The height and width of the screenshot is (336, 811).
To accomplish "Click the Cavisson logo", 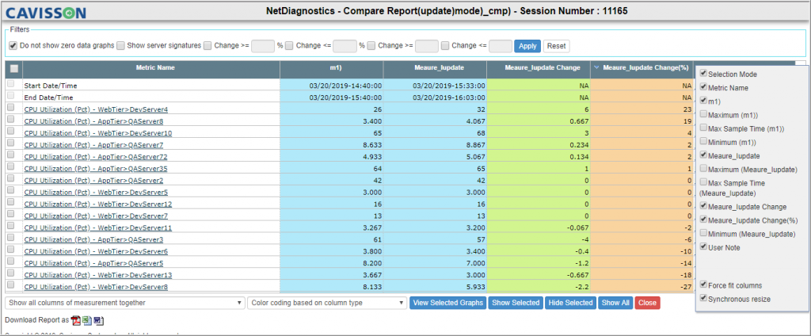I will 45,13.
